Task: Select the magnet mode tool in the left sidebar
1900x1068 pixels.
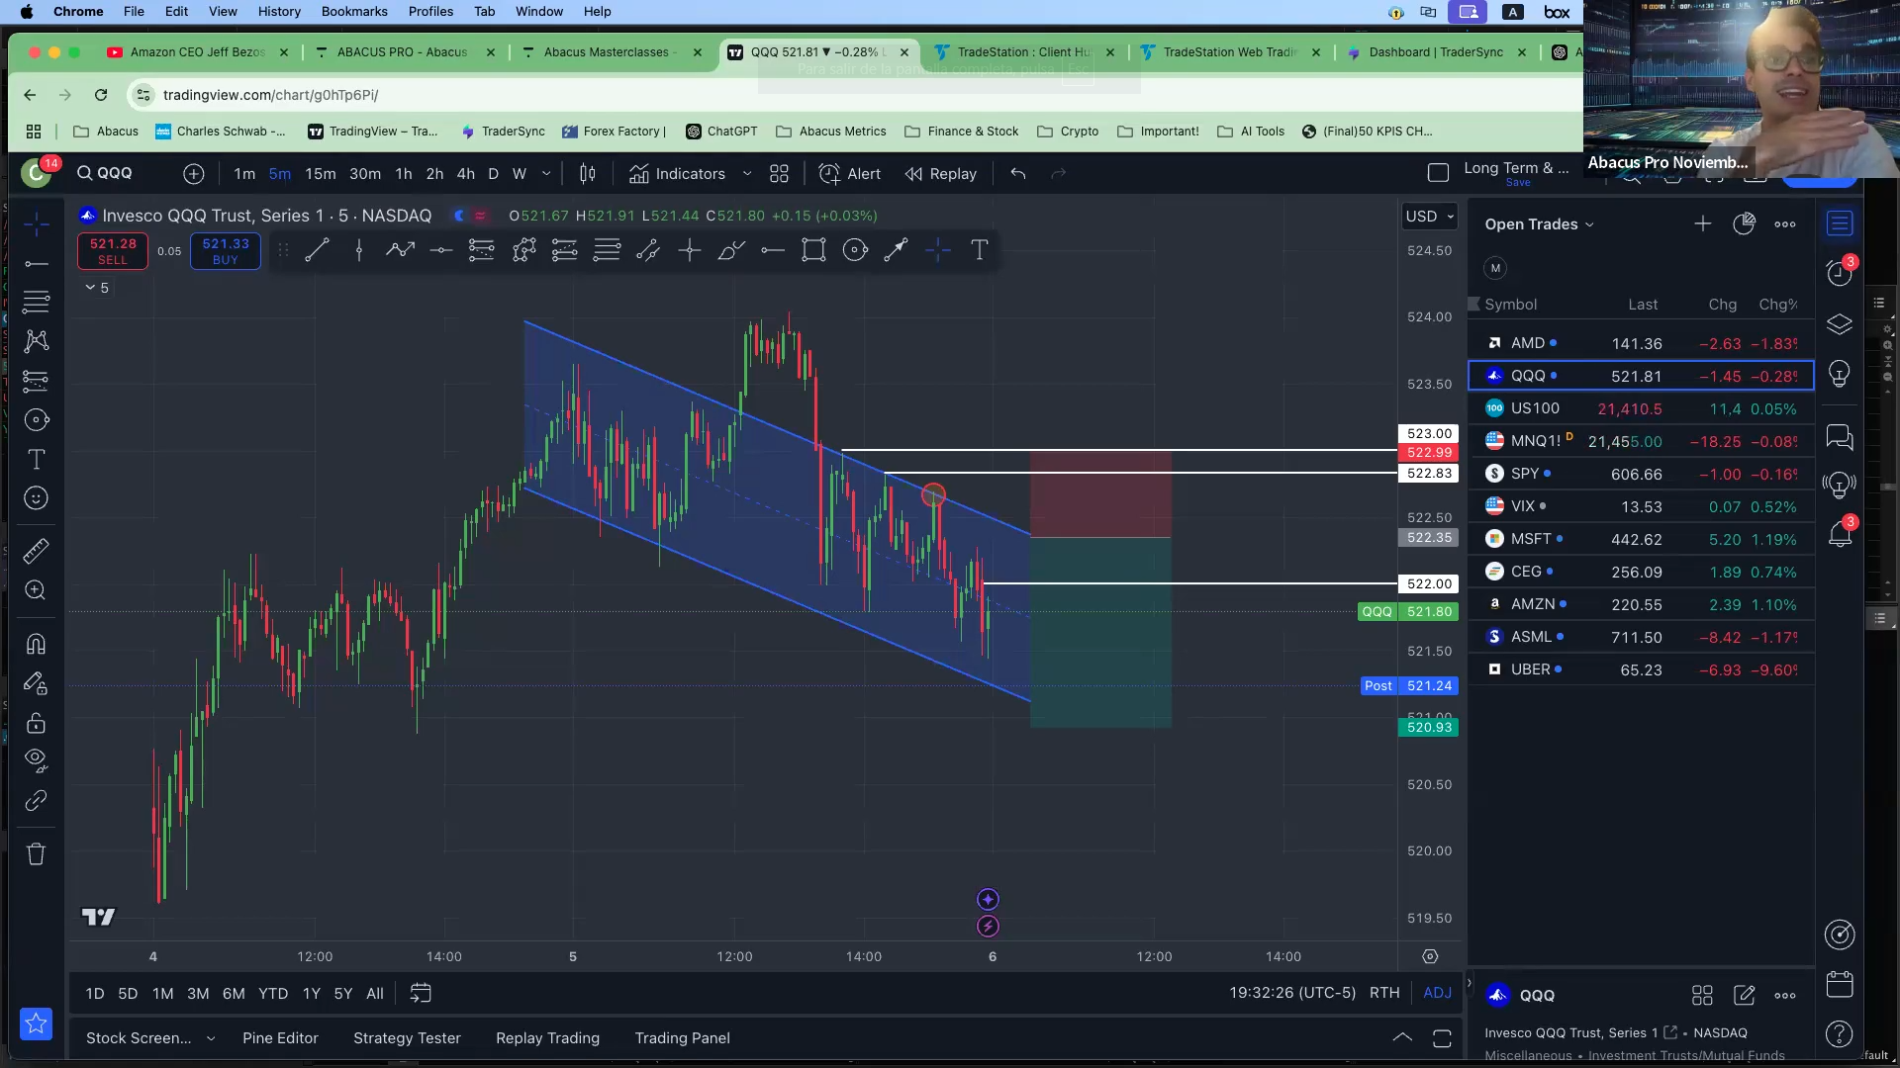Action: (36, 645)
